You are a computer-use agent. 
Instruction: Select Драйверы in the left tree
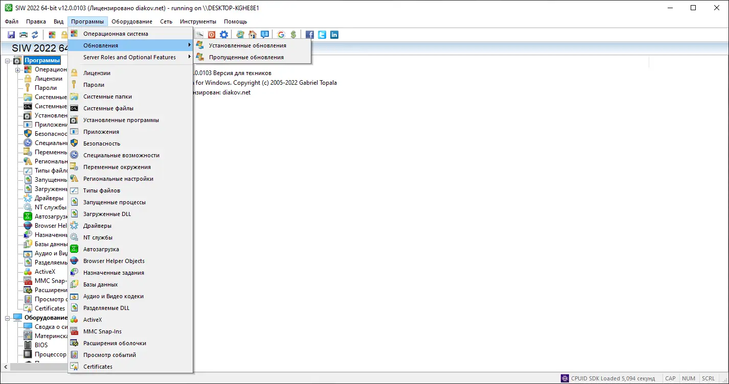click(x=49, y=198)
